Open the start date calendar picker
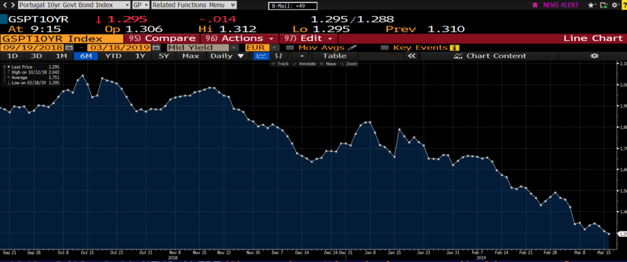 (x=69, y=47)
